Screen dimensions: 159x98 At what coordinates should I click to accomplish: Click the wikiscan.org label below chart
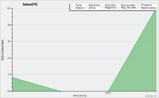point(79,96)
